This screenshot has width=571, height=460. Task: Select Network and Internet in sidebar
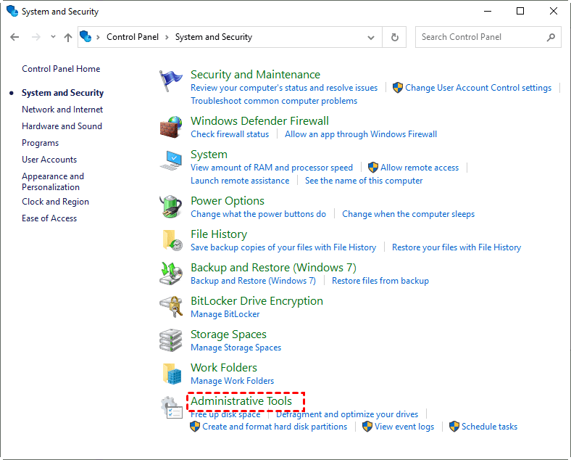click(62, 110)
